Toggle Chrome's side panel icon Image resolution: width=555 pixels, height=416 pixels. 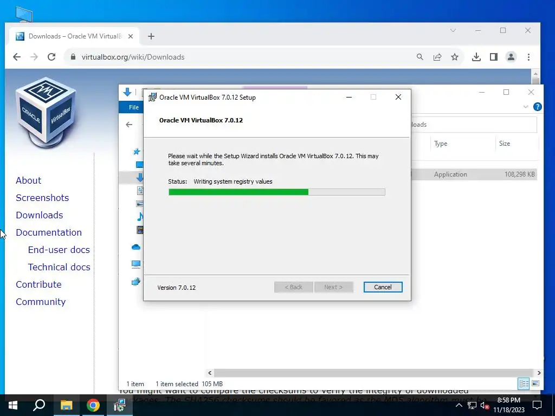pyautogui.click(x=494, y=57)
